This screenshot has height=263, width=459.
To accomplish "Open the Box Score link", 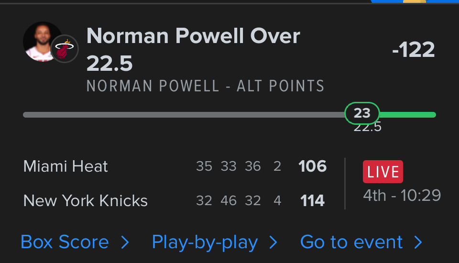I will click(x=65, y=242).
